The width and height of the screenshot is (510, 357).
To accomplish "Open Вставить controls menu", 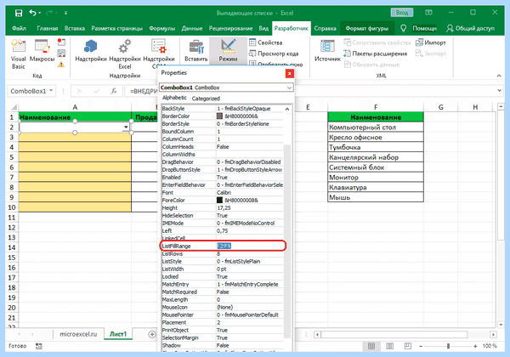I will click(196, 51).
